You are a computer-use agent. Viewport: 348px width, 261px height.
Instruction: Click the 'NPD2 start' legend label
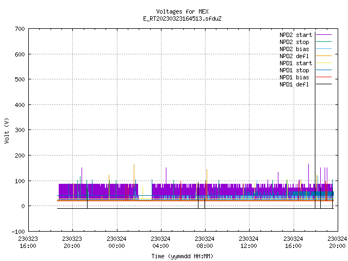[296, 35]
